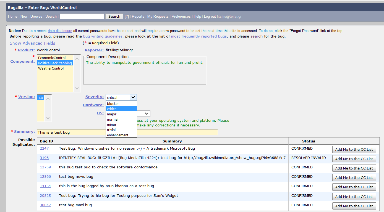Open the data disclosure notice link
Image resolution: width=384 pixels, height=212 pixels.
pos(60,31)
